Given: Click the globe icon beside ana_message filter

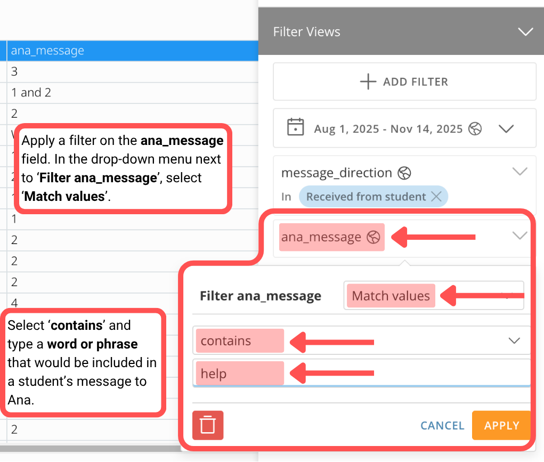Looking at the screenshot, I should [374, 237].
